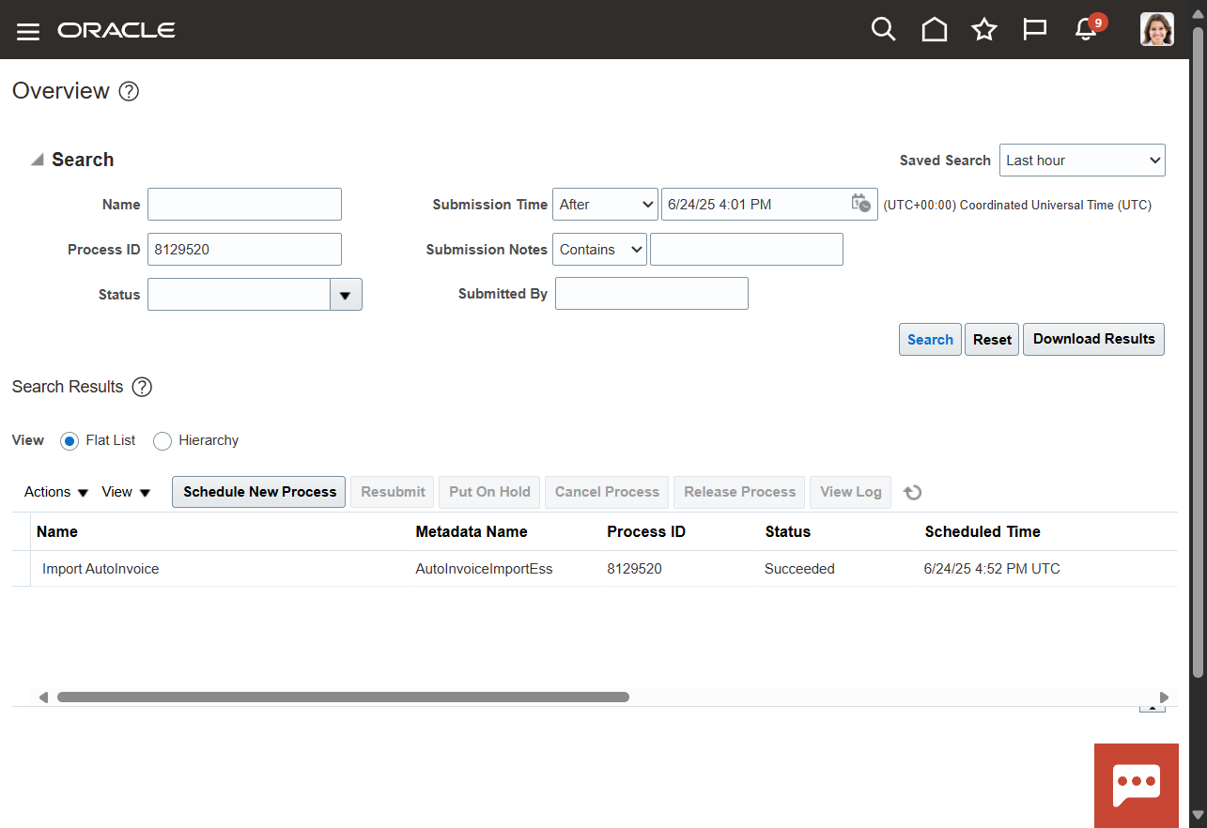Image resolution: width=1207 pixels, height=828 pixels.
Task: Click the Name column header
Action: (57, 532)
